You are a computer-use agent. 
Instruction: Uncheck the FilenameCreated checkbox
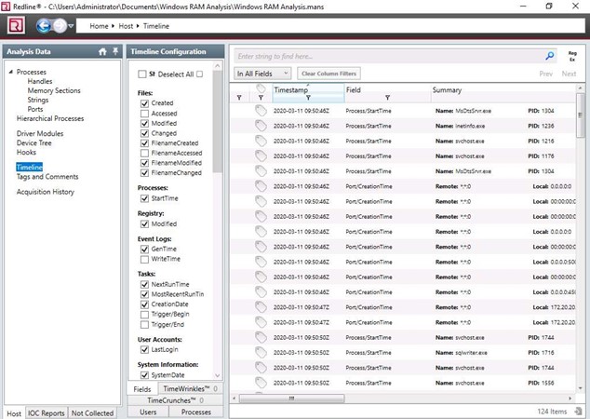(144, 142)
